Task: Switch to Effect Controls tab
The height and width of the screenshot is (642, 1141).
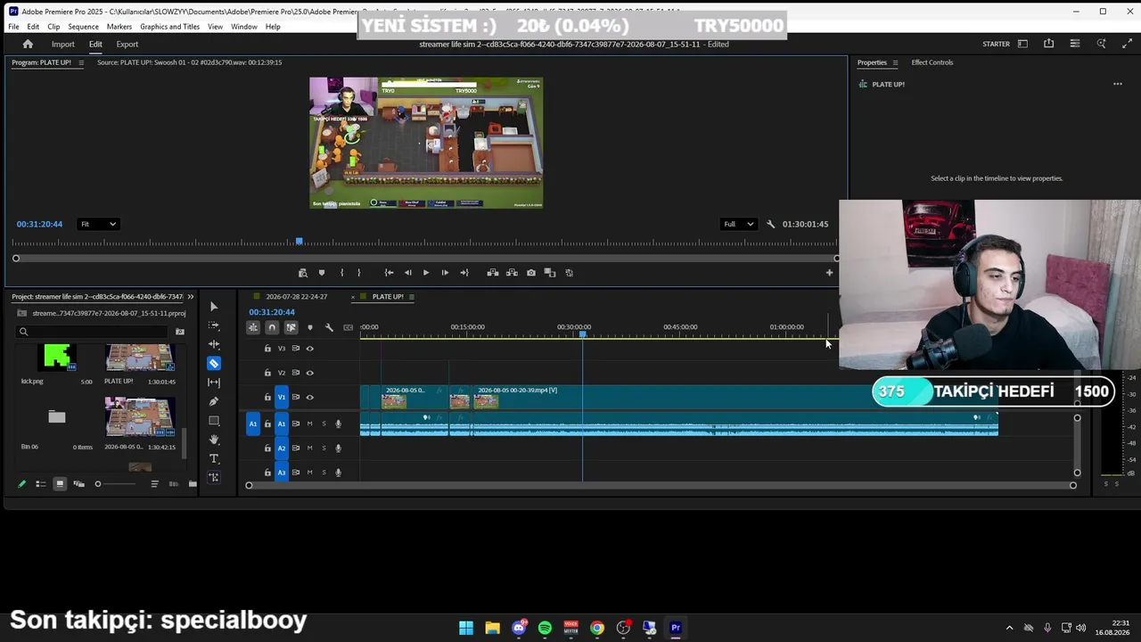Action: tap(932, 62)
